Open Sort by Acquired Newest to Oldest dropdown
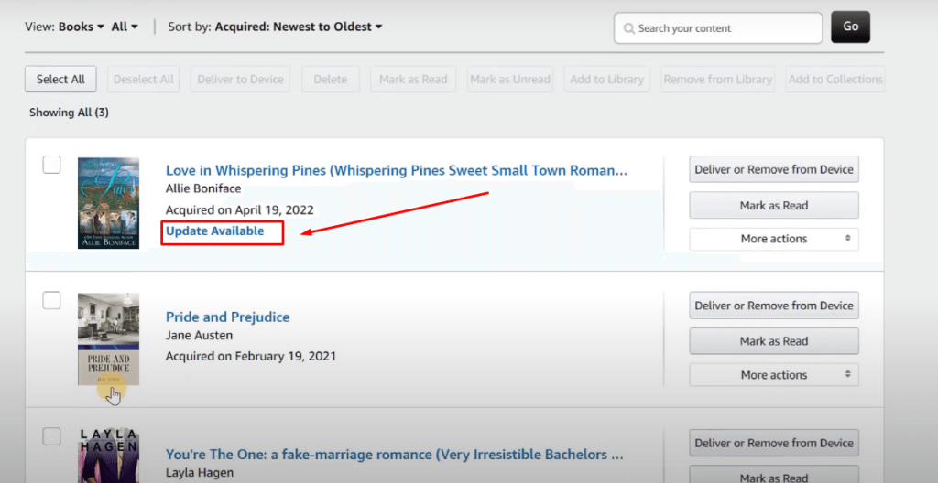Screen dimensions: 938x483 pos(299,27)
